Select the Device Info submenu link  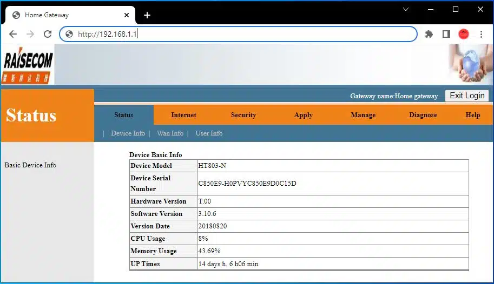tap(128, 133)
